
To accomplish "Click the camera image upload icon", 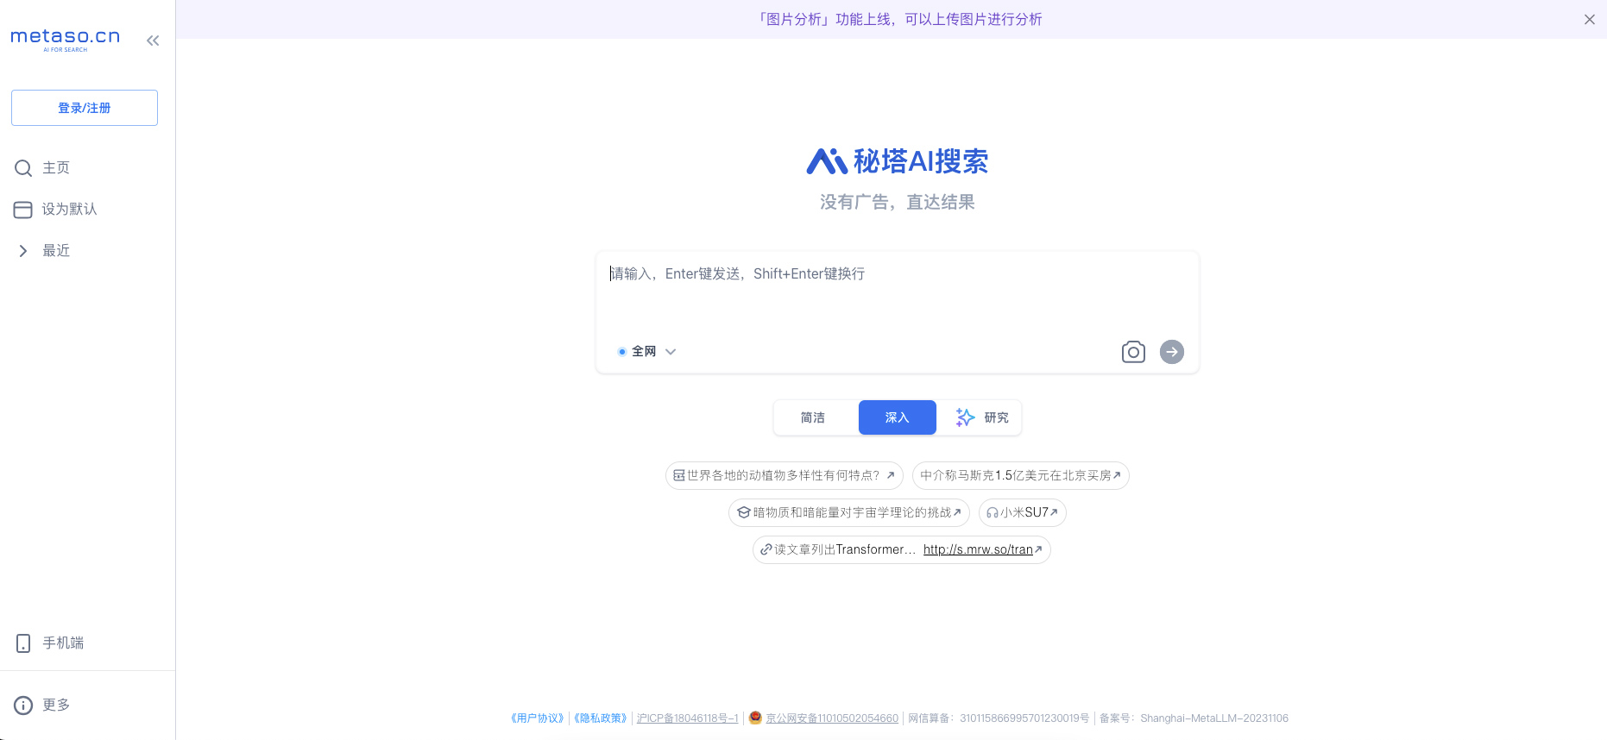I will [1133, 352].
